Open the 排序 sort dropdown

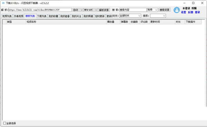(158, 16)
